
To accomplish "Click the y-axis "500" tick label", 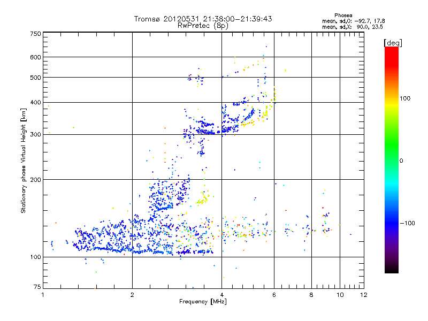I will [x=35, y=78].
